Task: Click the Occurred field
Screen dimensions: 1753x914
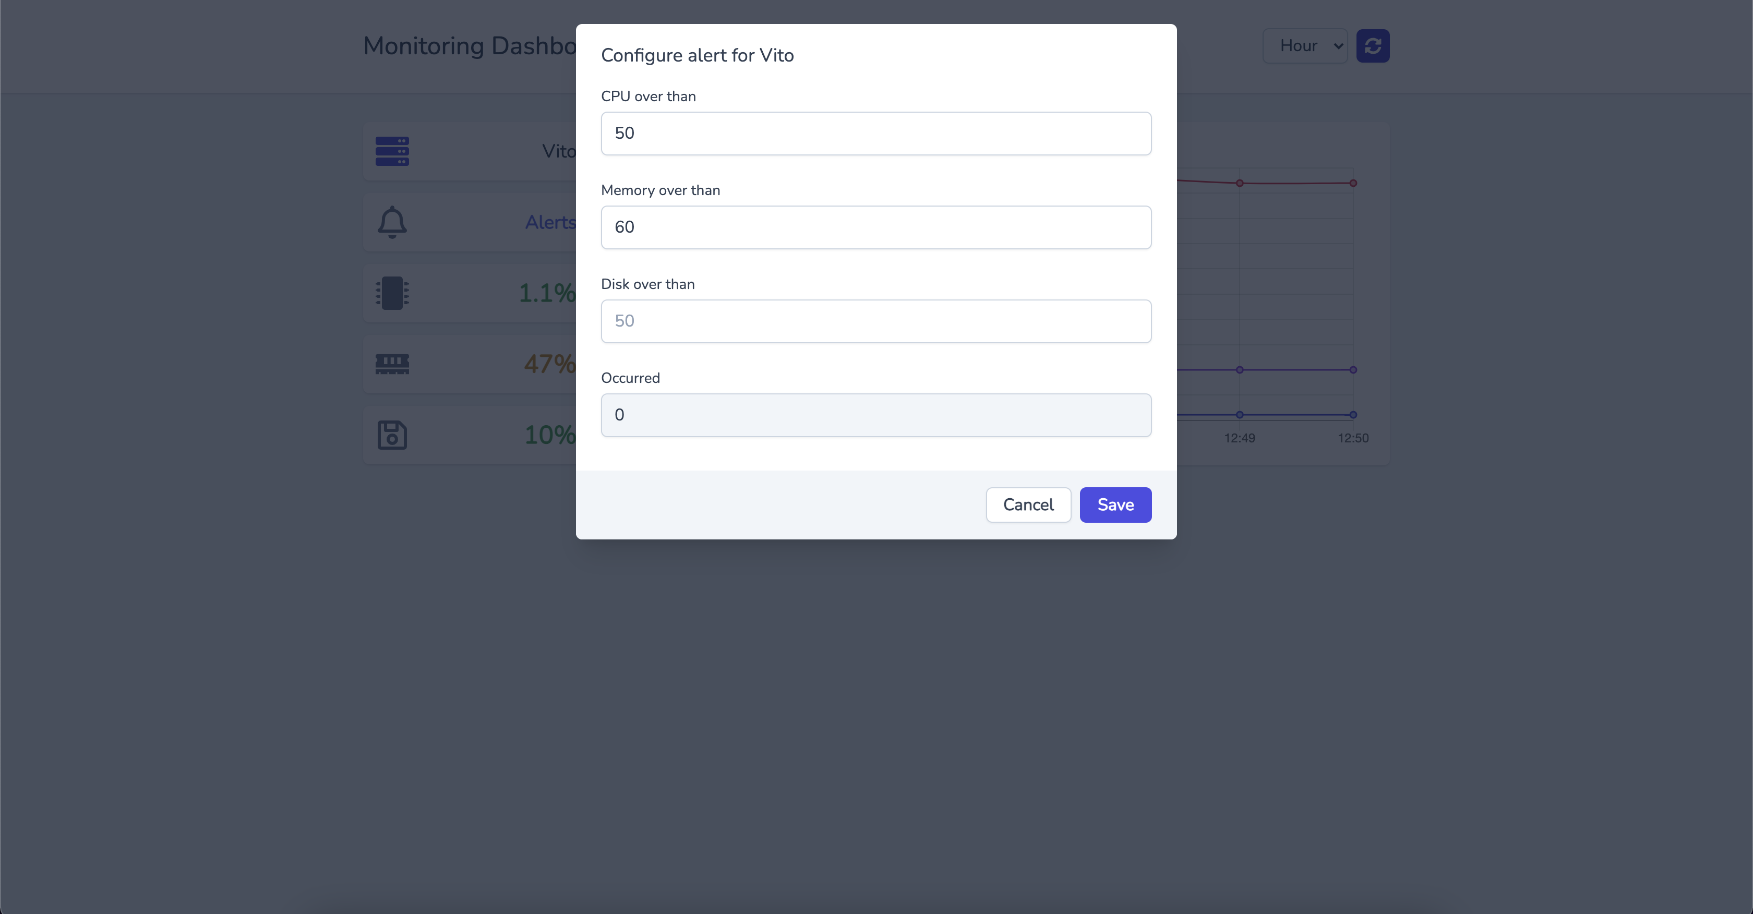Action: 875,415
